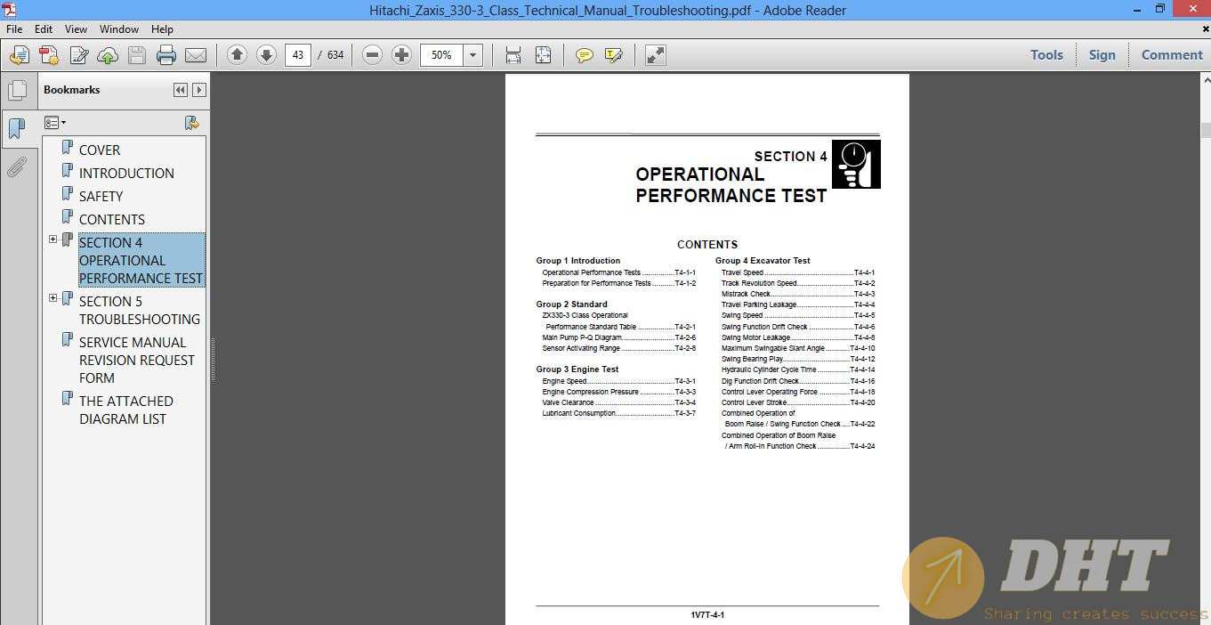1211x625 pixels.
Task: Click the 'Engine Speed' contents entry
Action: 619,382
